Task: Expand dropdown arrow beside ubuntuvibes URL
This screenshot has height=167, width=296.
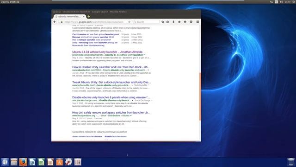Action: (x=148, y=70)
